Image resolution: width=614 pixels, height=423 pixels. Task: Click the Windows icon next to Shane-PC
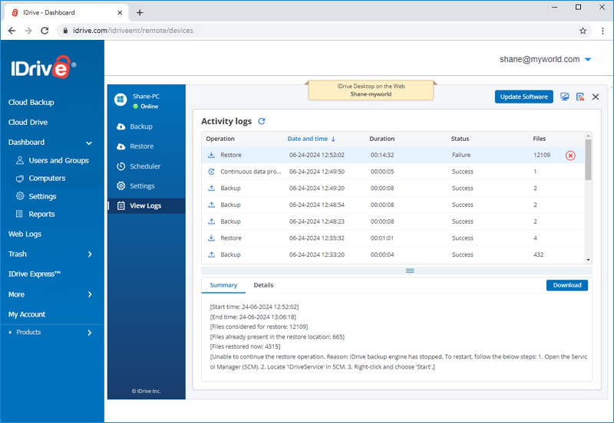(120, 100)
